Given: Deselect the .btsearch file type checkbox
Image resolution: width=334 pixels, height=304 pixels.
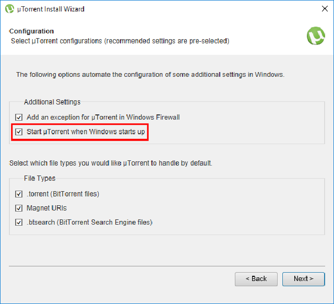Looking at the screenshot, I should point(19,222).
